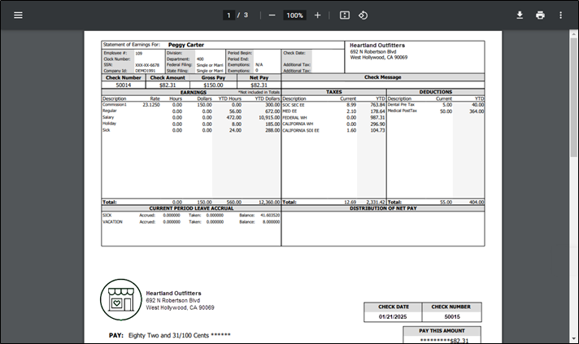Click the DEDUCTIONS section header

435,92
